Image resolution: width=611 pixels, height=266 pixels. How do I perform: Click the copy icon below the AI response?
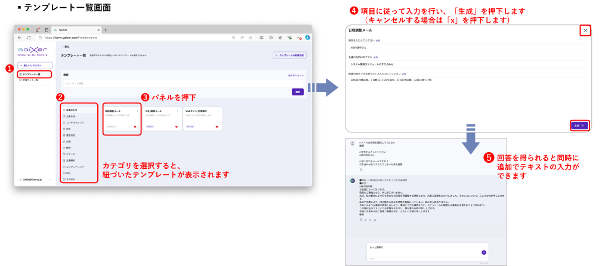pos(361,219)
